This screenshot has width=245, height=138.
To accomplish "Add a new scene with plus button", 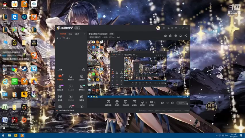I will pos(85,34).
